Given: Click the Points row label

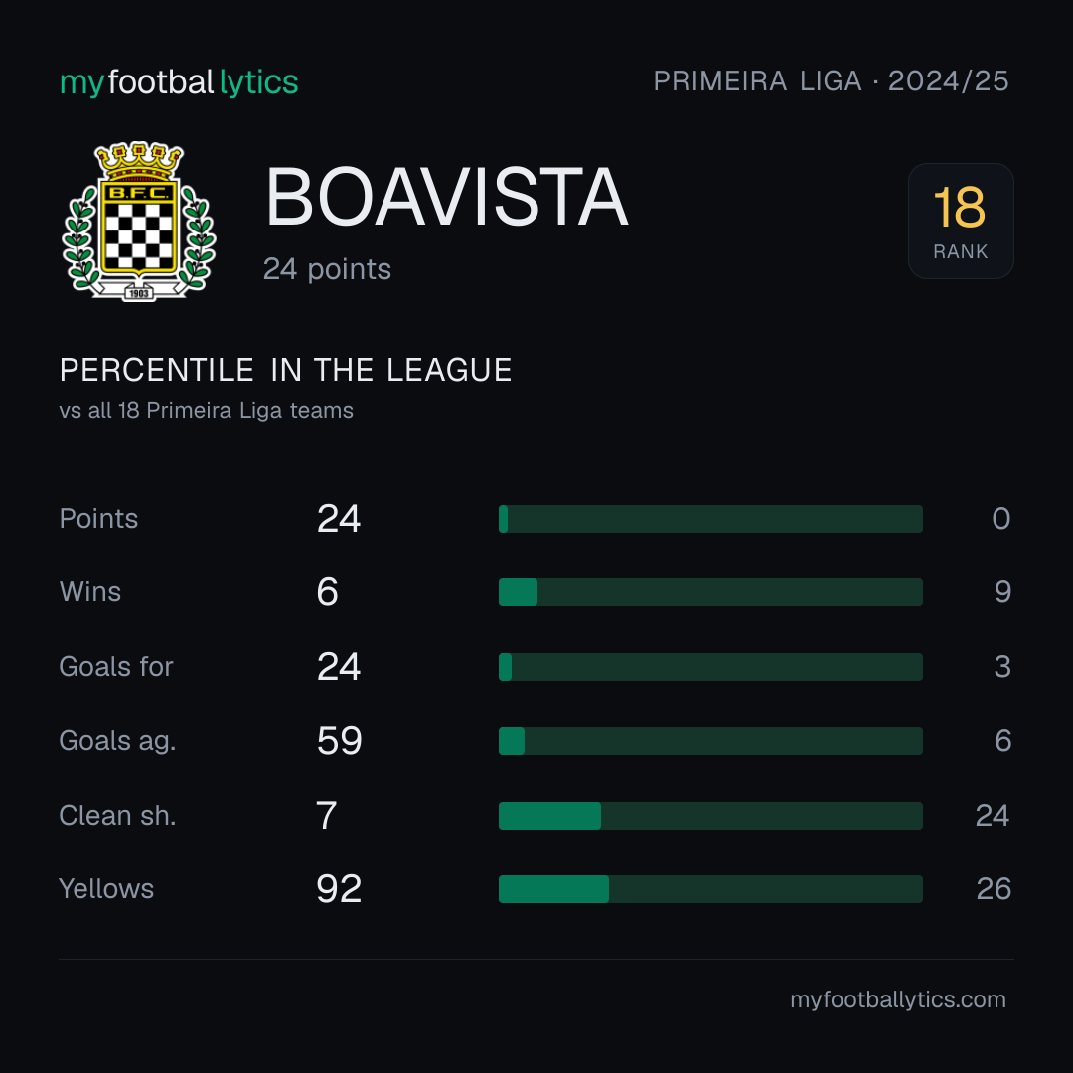Looking at the screenshot, I should click(x=98, y=518).
